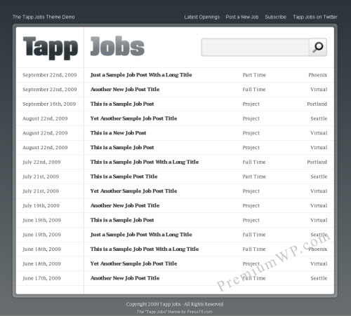Open July 22nd Portland long title job post

[145, 162]
